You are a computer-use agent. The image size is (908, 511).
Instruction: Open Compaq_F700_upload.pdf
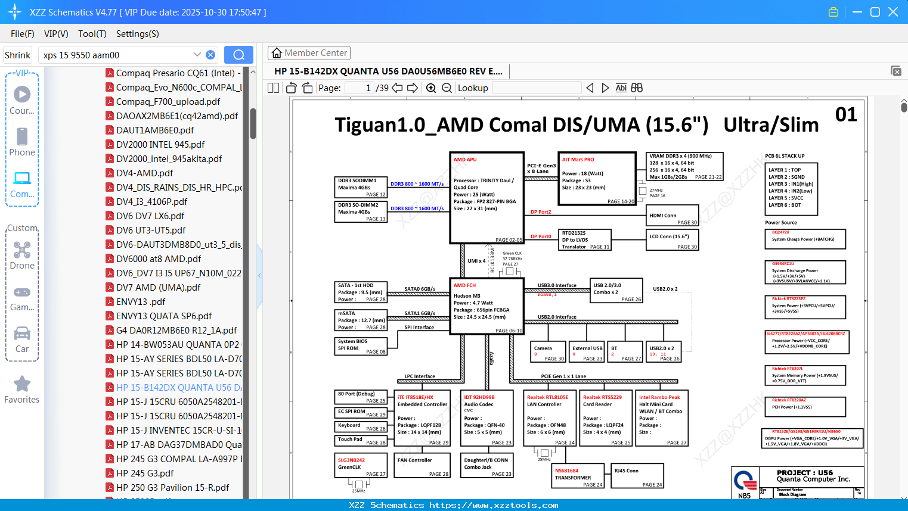click(163, 101)
